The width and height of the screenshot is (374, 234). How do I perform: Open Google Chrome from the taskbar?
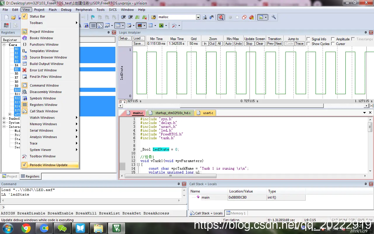[26, 228]
